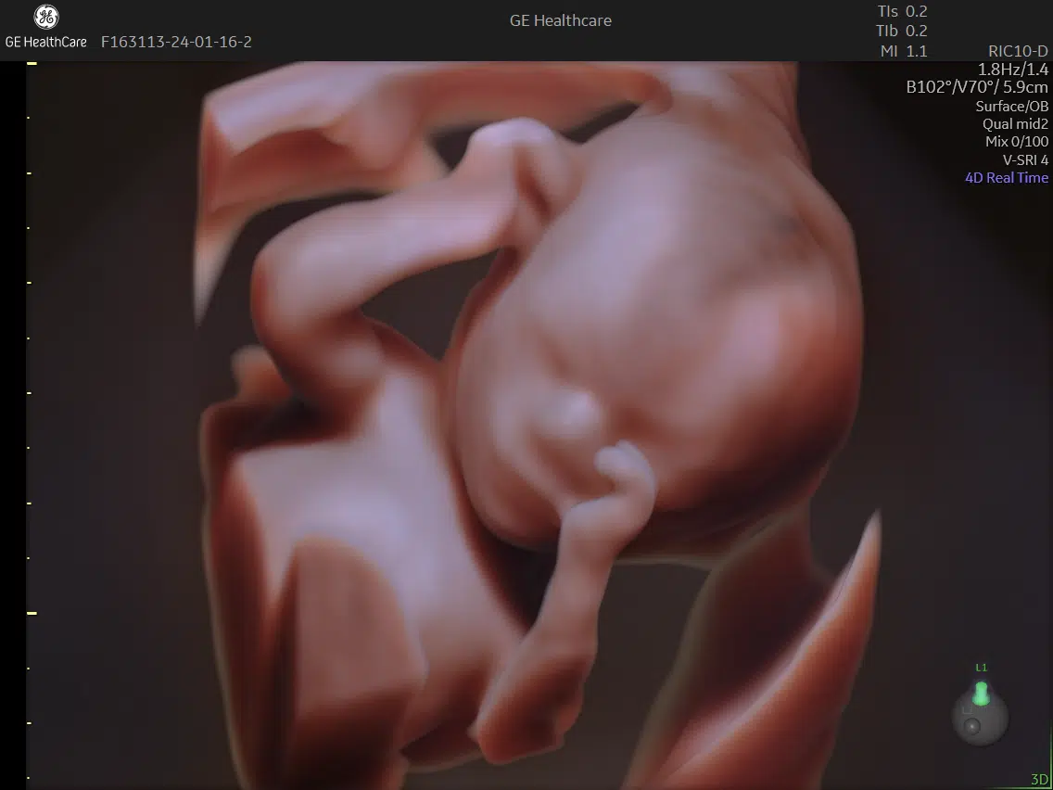Screen dimensions: 1053x790
Task: Click the patient ID F163113-24-01-16-2
Action: [x=176, y=42]
